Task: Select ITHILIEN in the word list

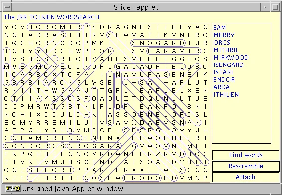Action: click(x=226, y=95)
